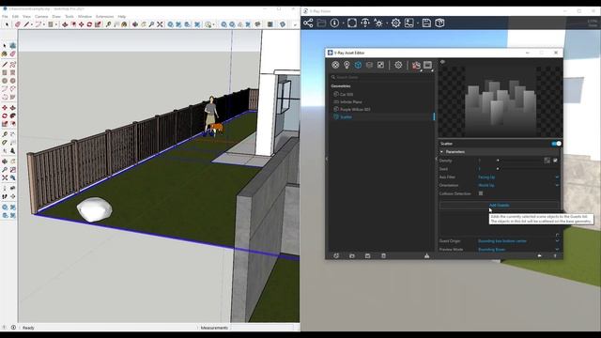Select the Push/Pull tool in top toolbar
The height and width of the screenshot is (338, 601).
tap(65, 24)
